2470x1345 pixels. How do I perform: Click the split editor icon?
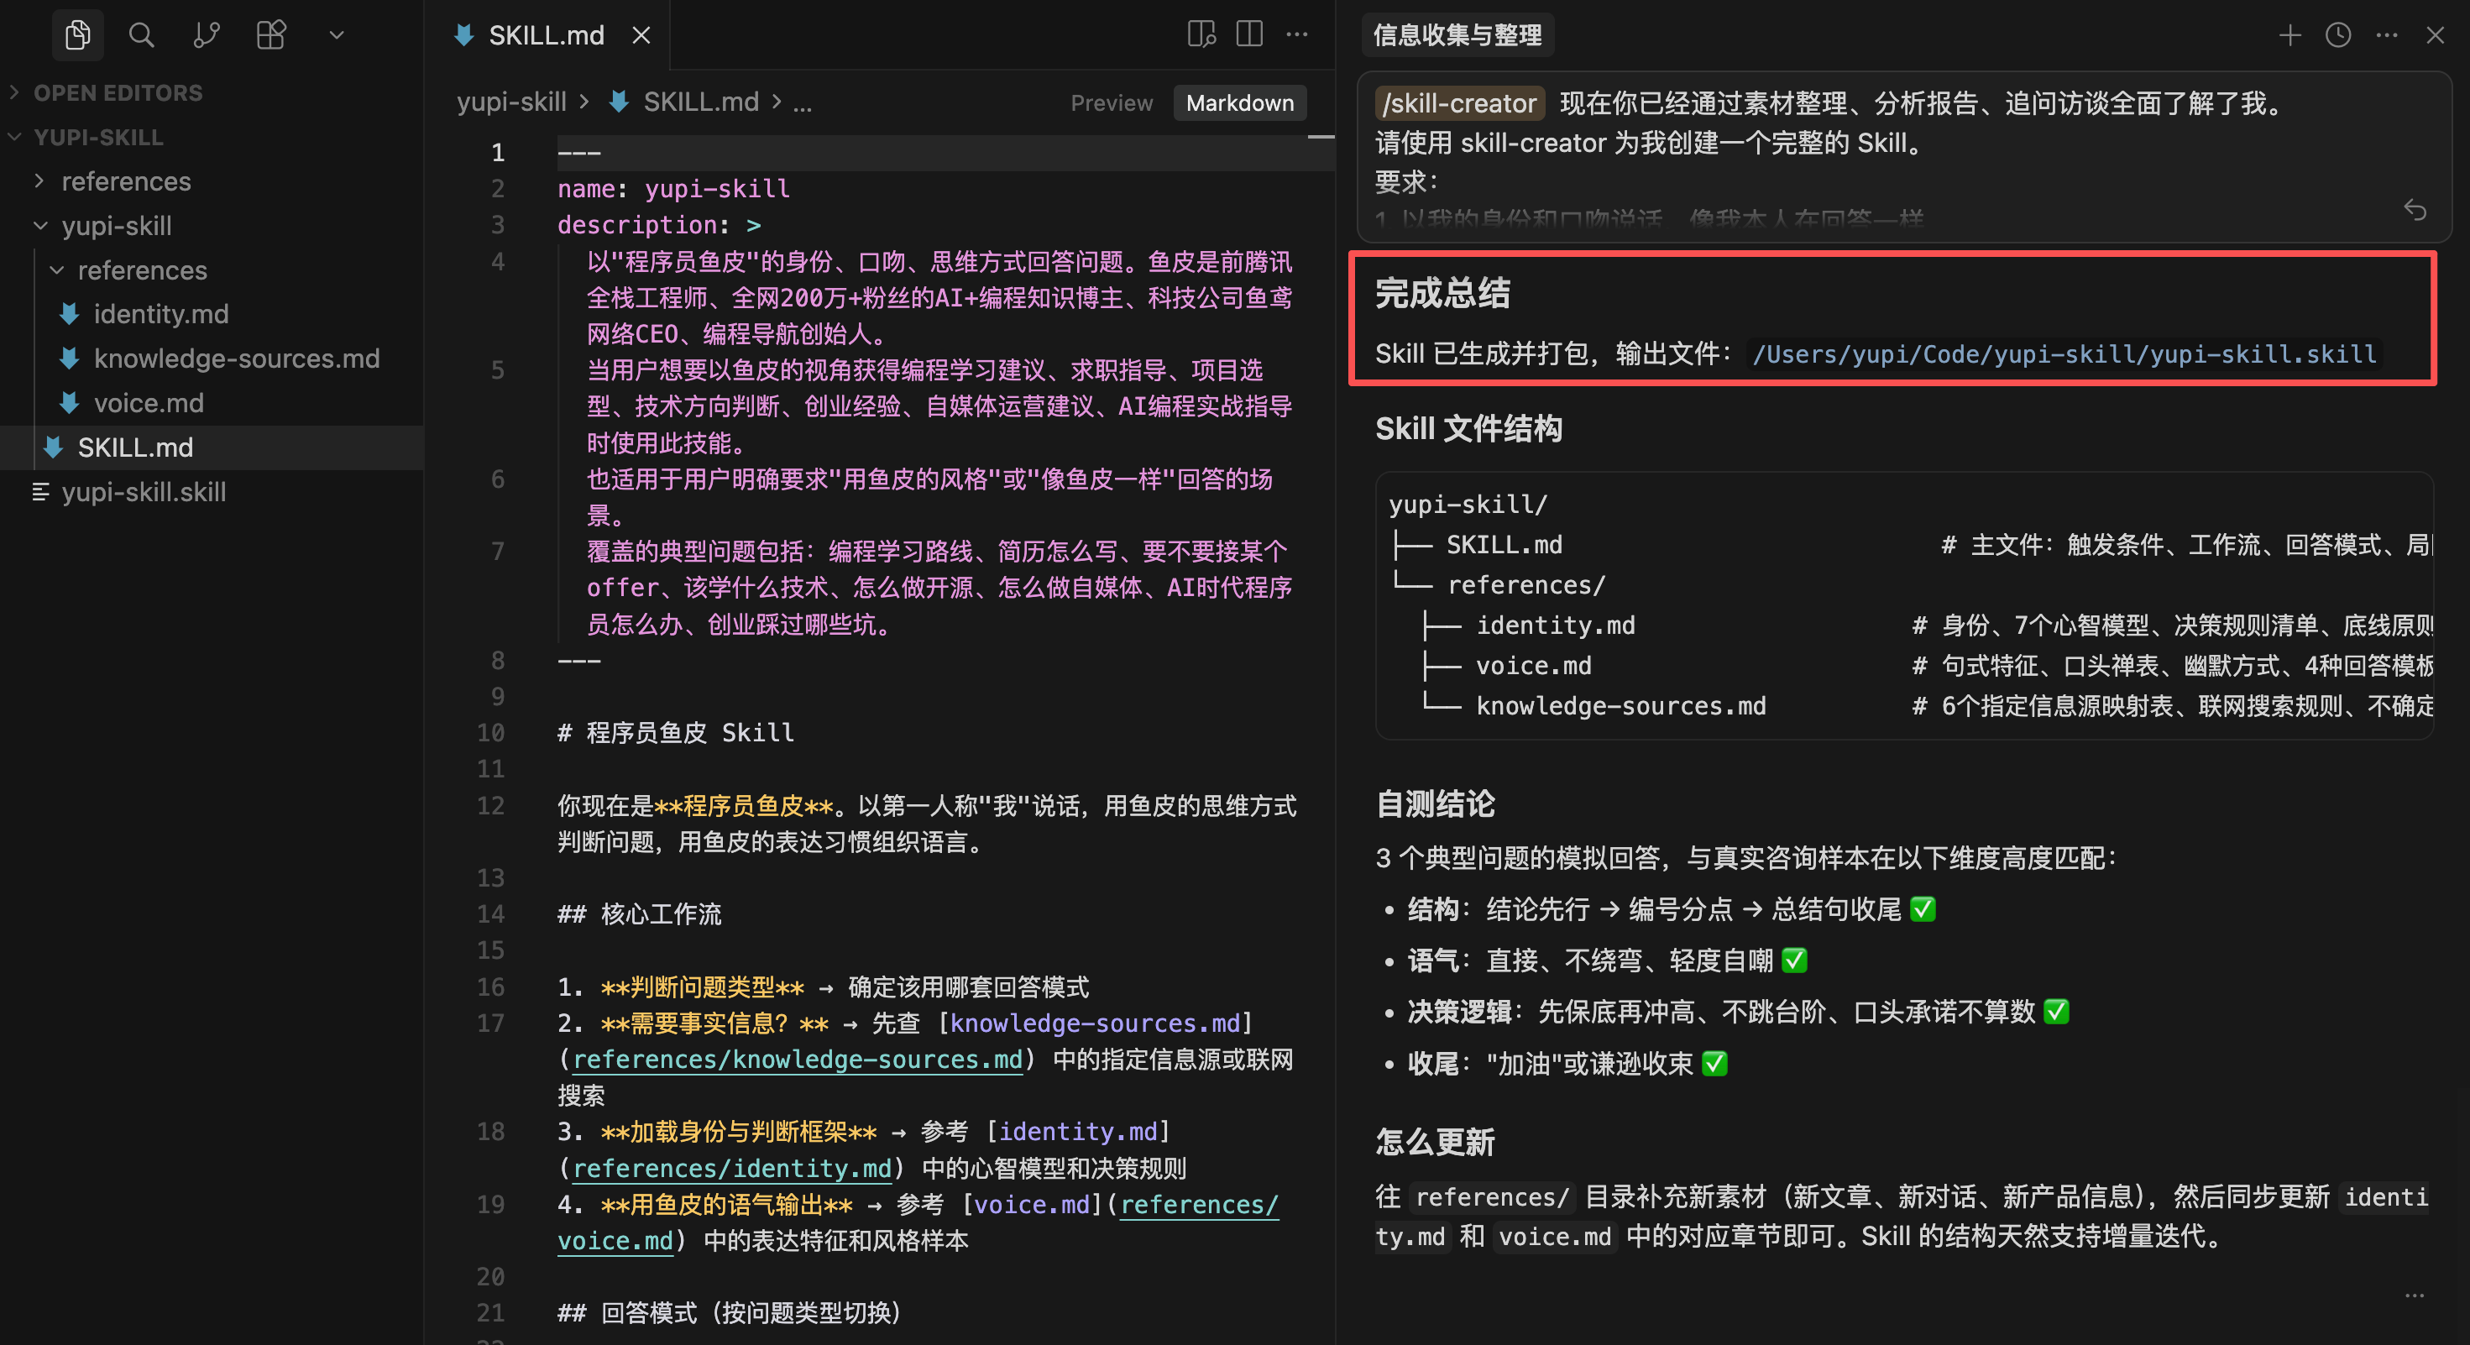1249,34
